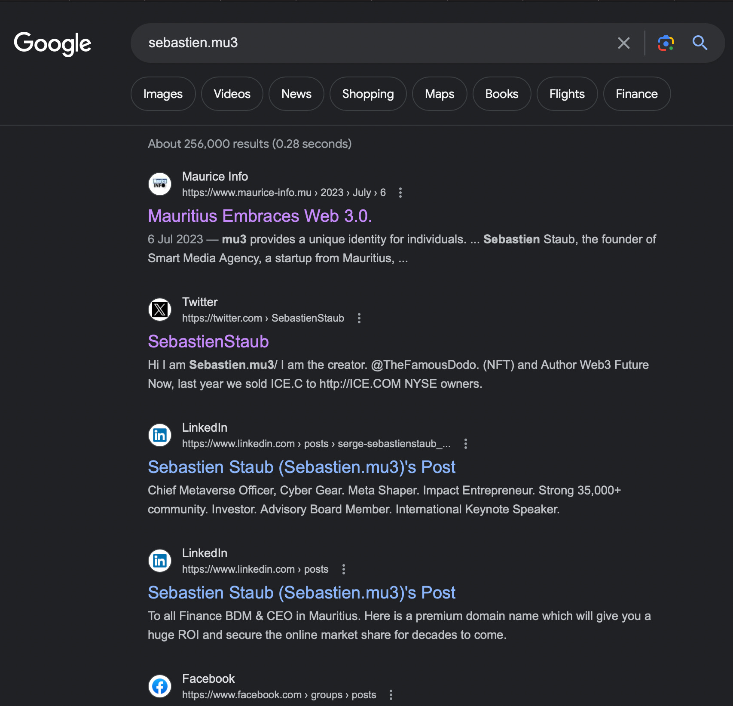Open more options for serge-sebastienstaub LinkedIn result
Image resolution: width=733 pixels, height=706 pixels.
pos(465,444)
